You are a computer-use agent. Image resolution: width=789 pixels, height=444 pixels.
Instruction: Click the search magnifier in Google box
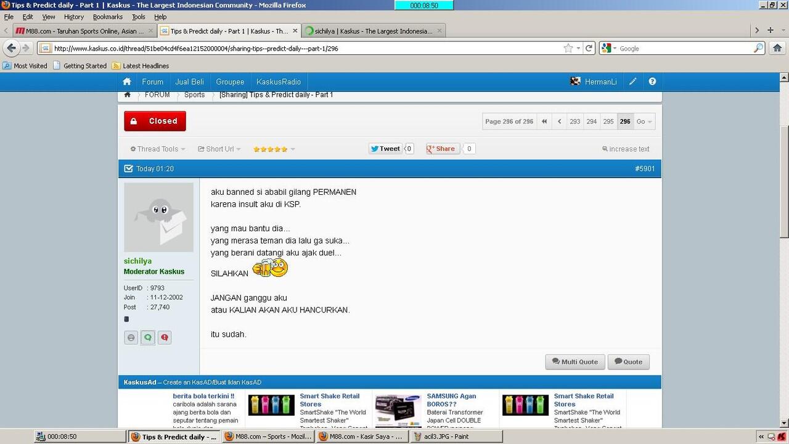[x=758, y=48]
